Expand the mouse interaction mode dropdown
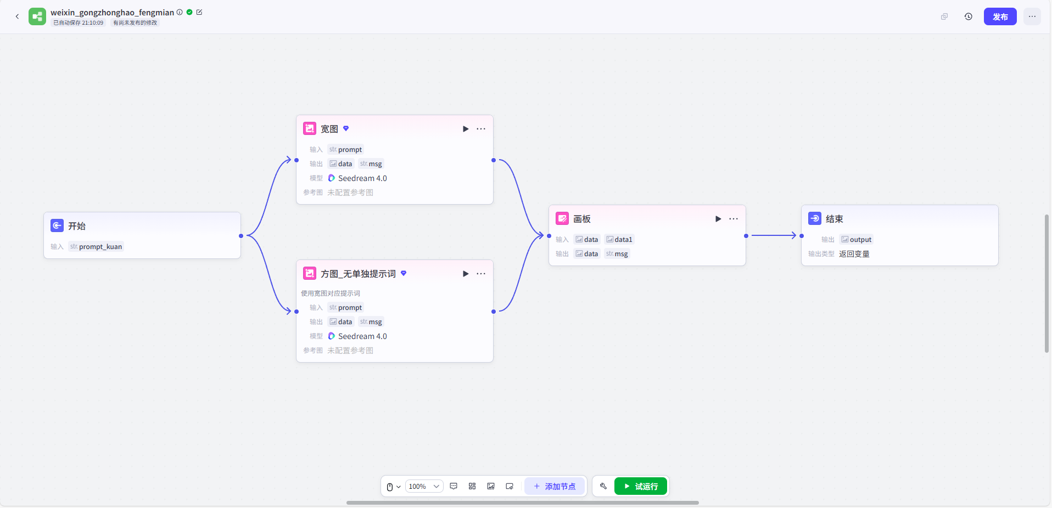Screen dimensions: 1052x508 click(393, 487)
